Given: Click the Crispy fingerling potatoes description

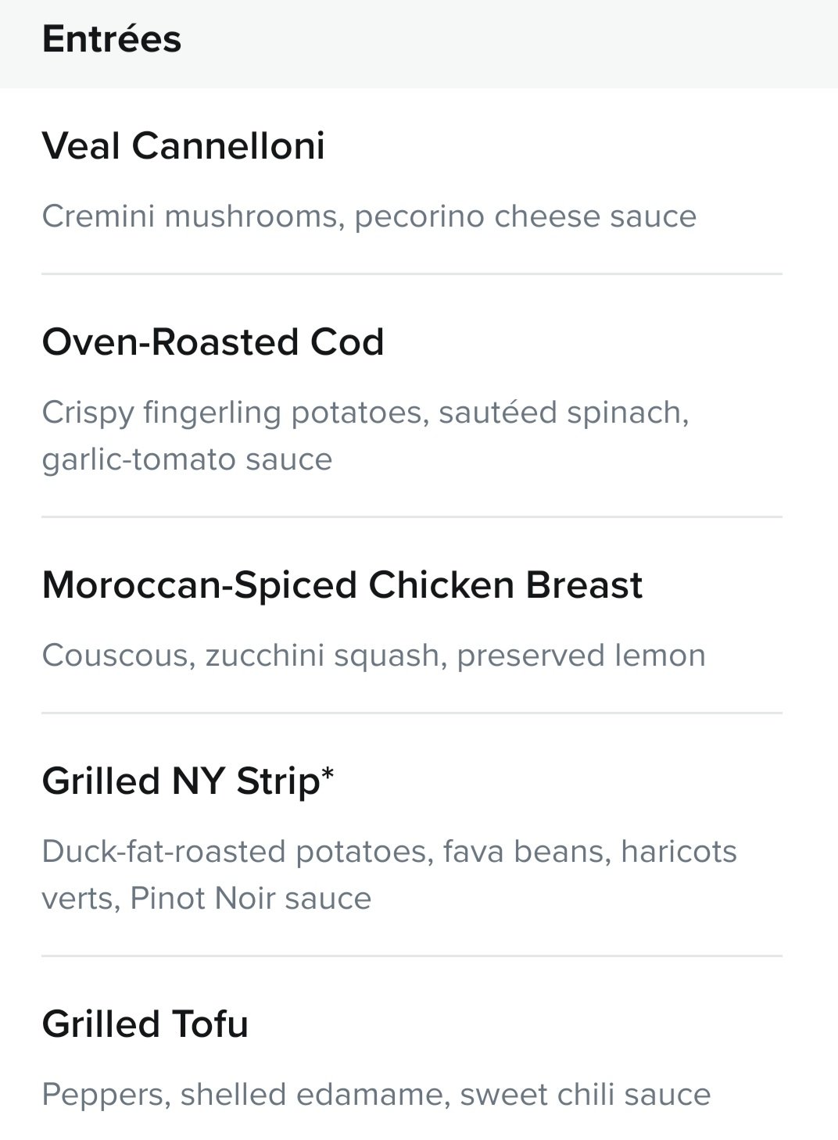Looking at the screenshot, I should point(365,413).
